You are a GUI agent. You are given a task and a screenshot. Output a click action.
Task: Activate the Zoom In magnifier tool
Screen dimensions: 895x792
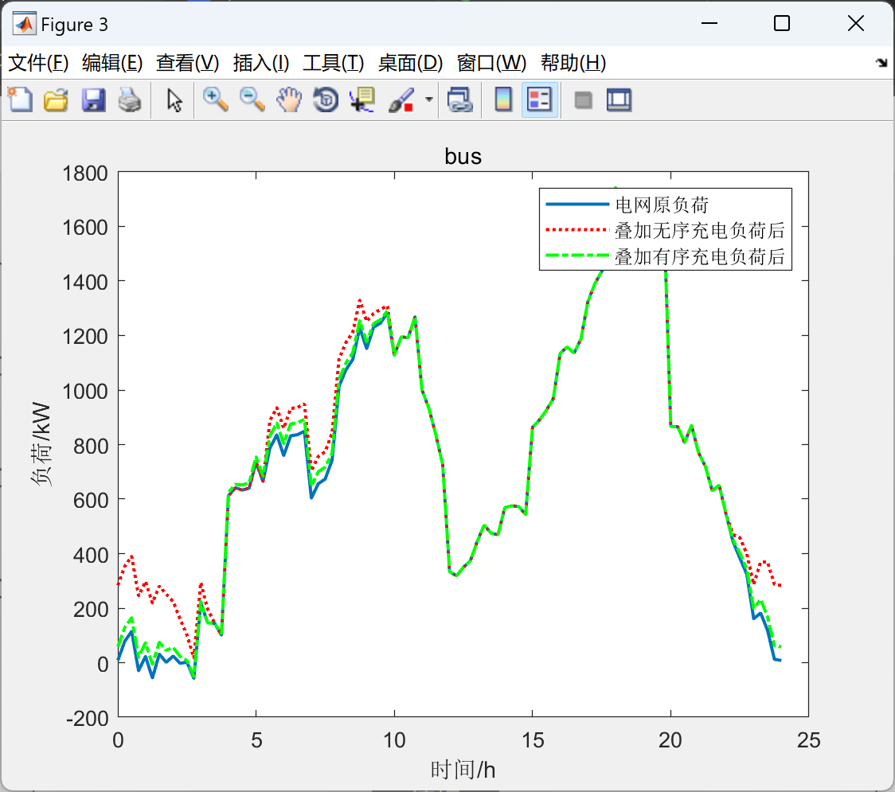pyautogui.click(x=215, y=99)
